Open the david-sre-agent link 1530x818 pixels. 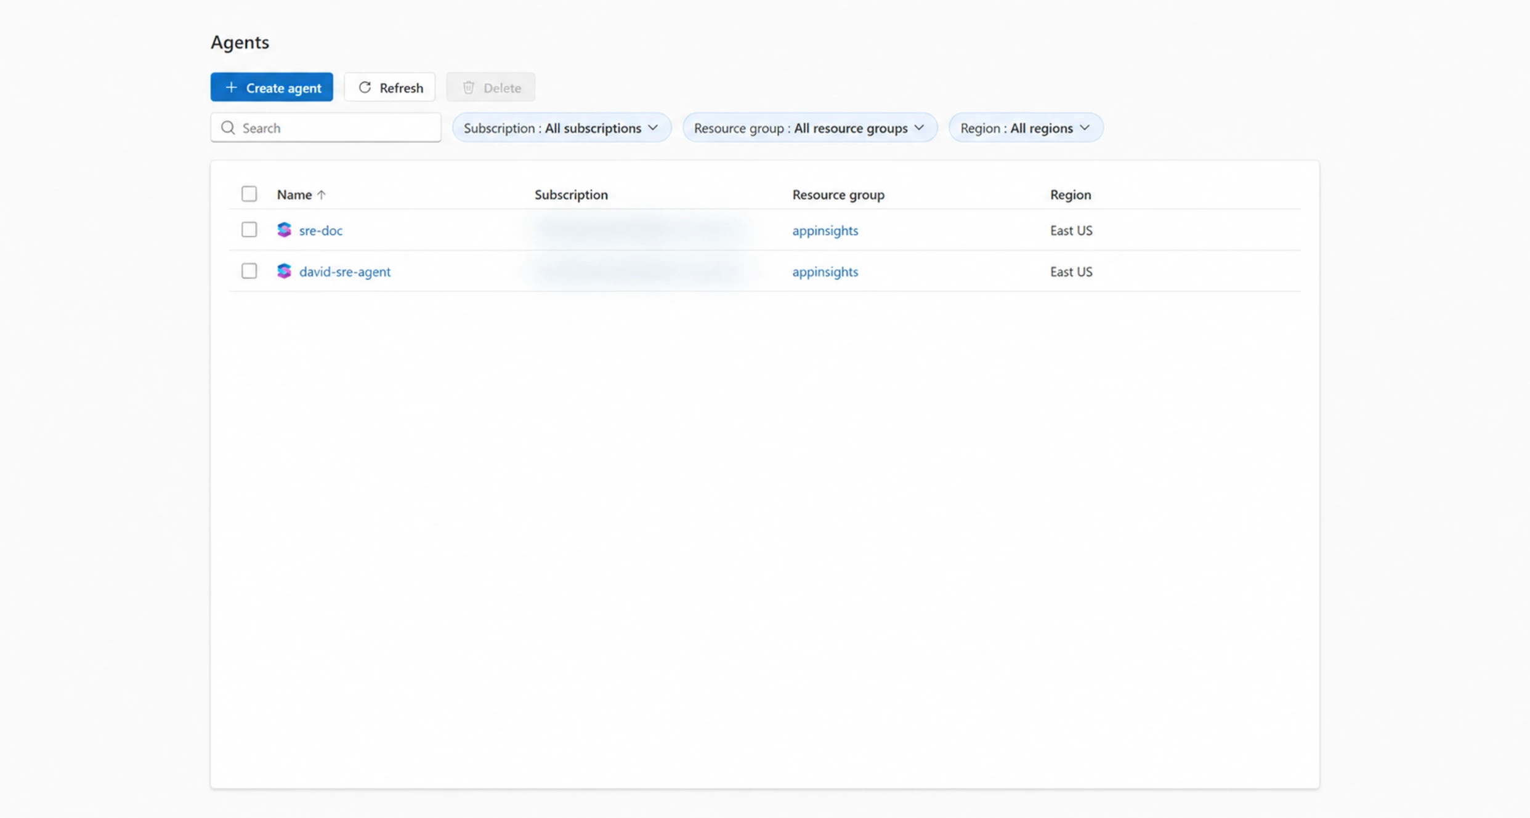[345, 271]
